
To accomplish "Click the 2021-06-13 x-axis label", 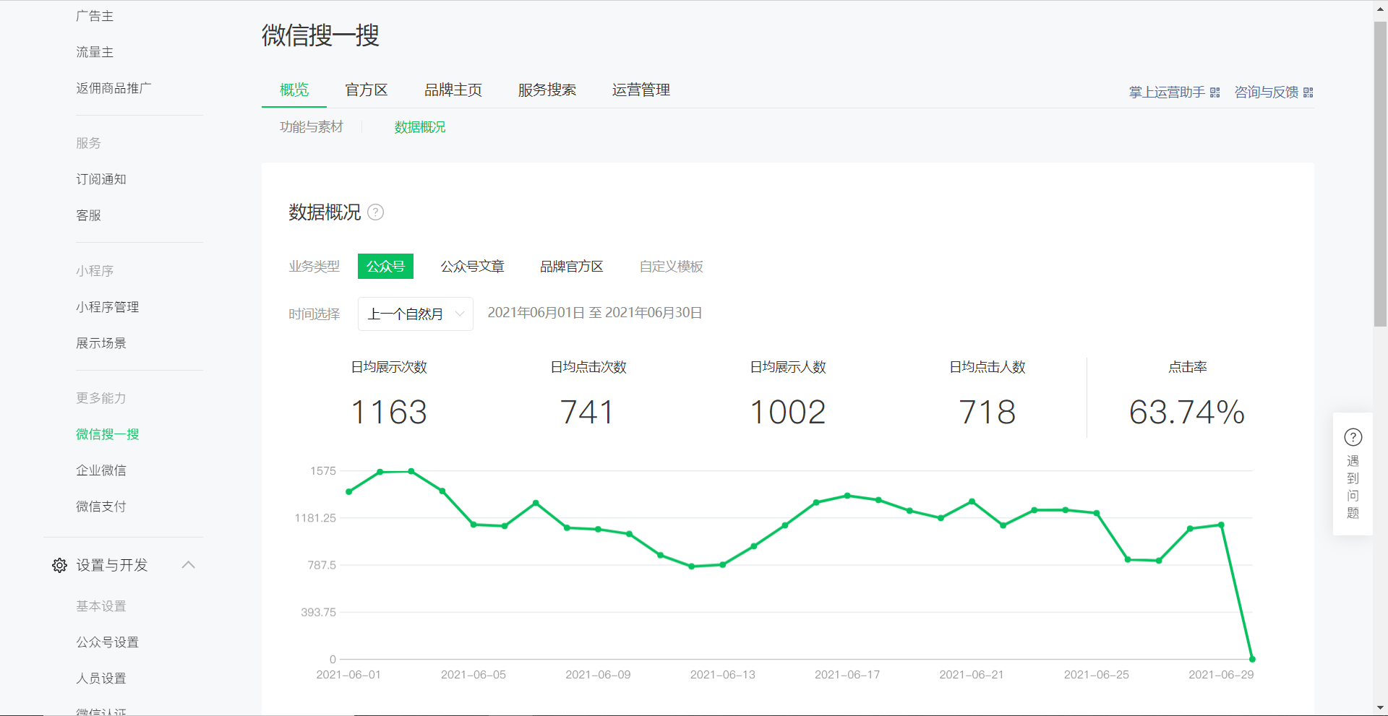I will pos(723,675).
